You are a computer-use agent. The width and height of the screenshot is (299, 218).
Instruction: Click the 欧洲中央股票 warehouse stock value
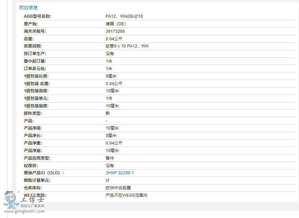tap(118, 188)
